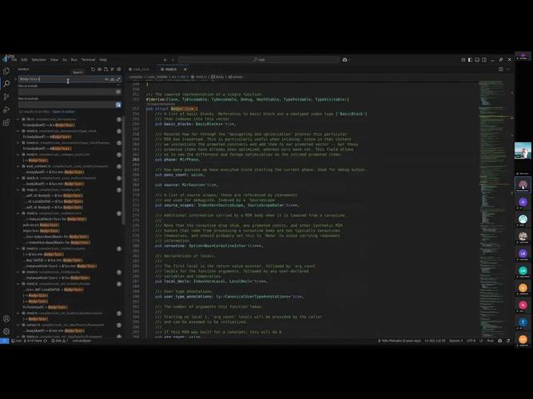Viewport: 533px width, 399px height.
Task: Refresh the search results
Action: click(x=93, y=69)
